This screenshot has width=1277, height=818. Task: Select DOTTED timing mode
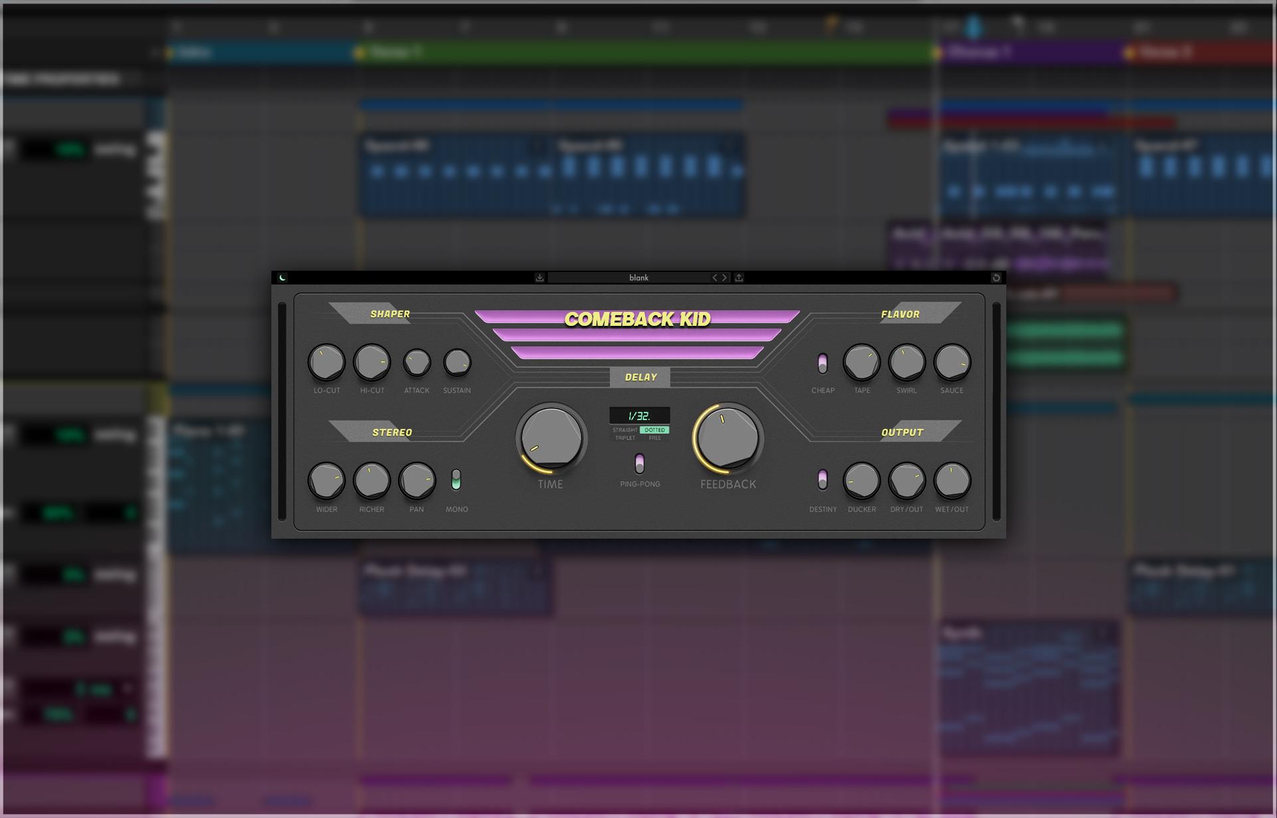[x=654, y=430]
